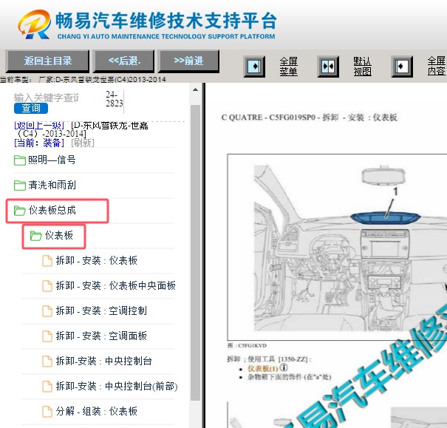Screen dimensions: 447x428
Task: Open document 拆卸 - 安装 : 仪表板中央面板
Action: click(115, 285)
